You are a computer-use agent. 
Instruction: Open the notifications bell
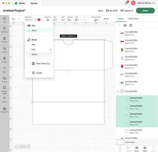[126, 3]
